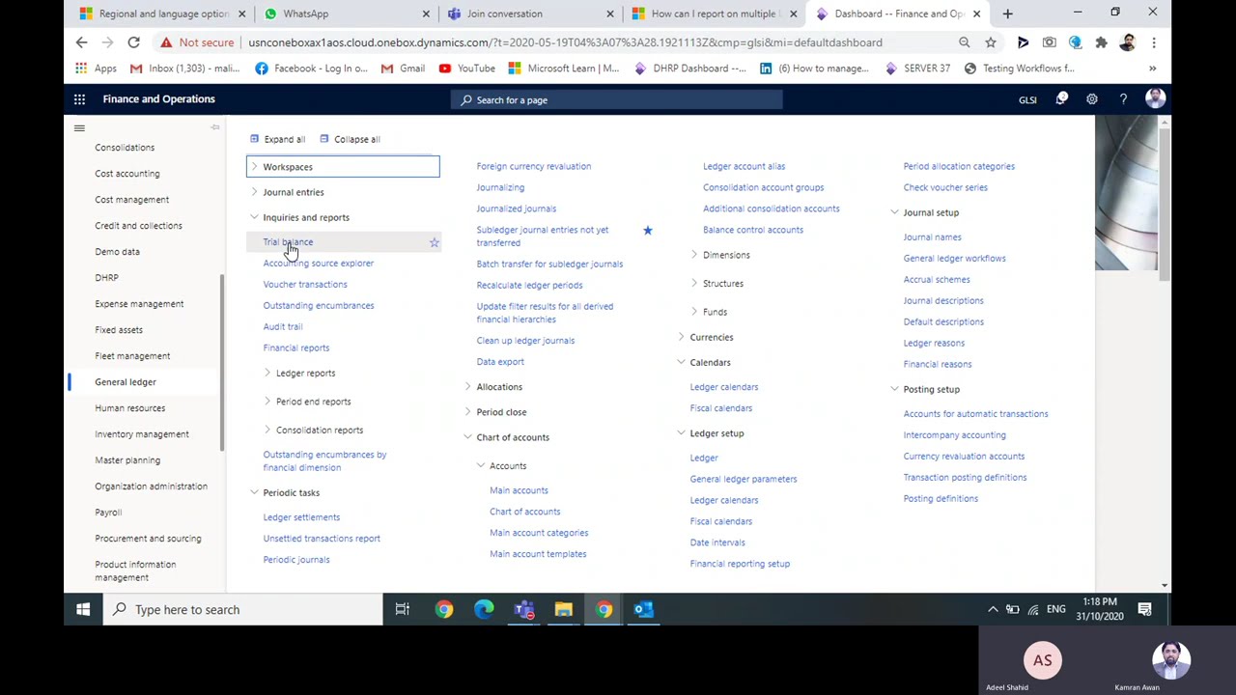
Task: Select Payroll module in sidebar
Action: (108, 513)
